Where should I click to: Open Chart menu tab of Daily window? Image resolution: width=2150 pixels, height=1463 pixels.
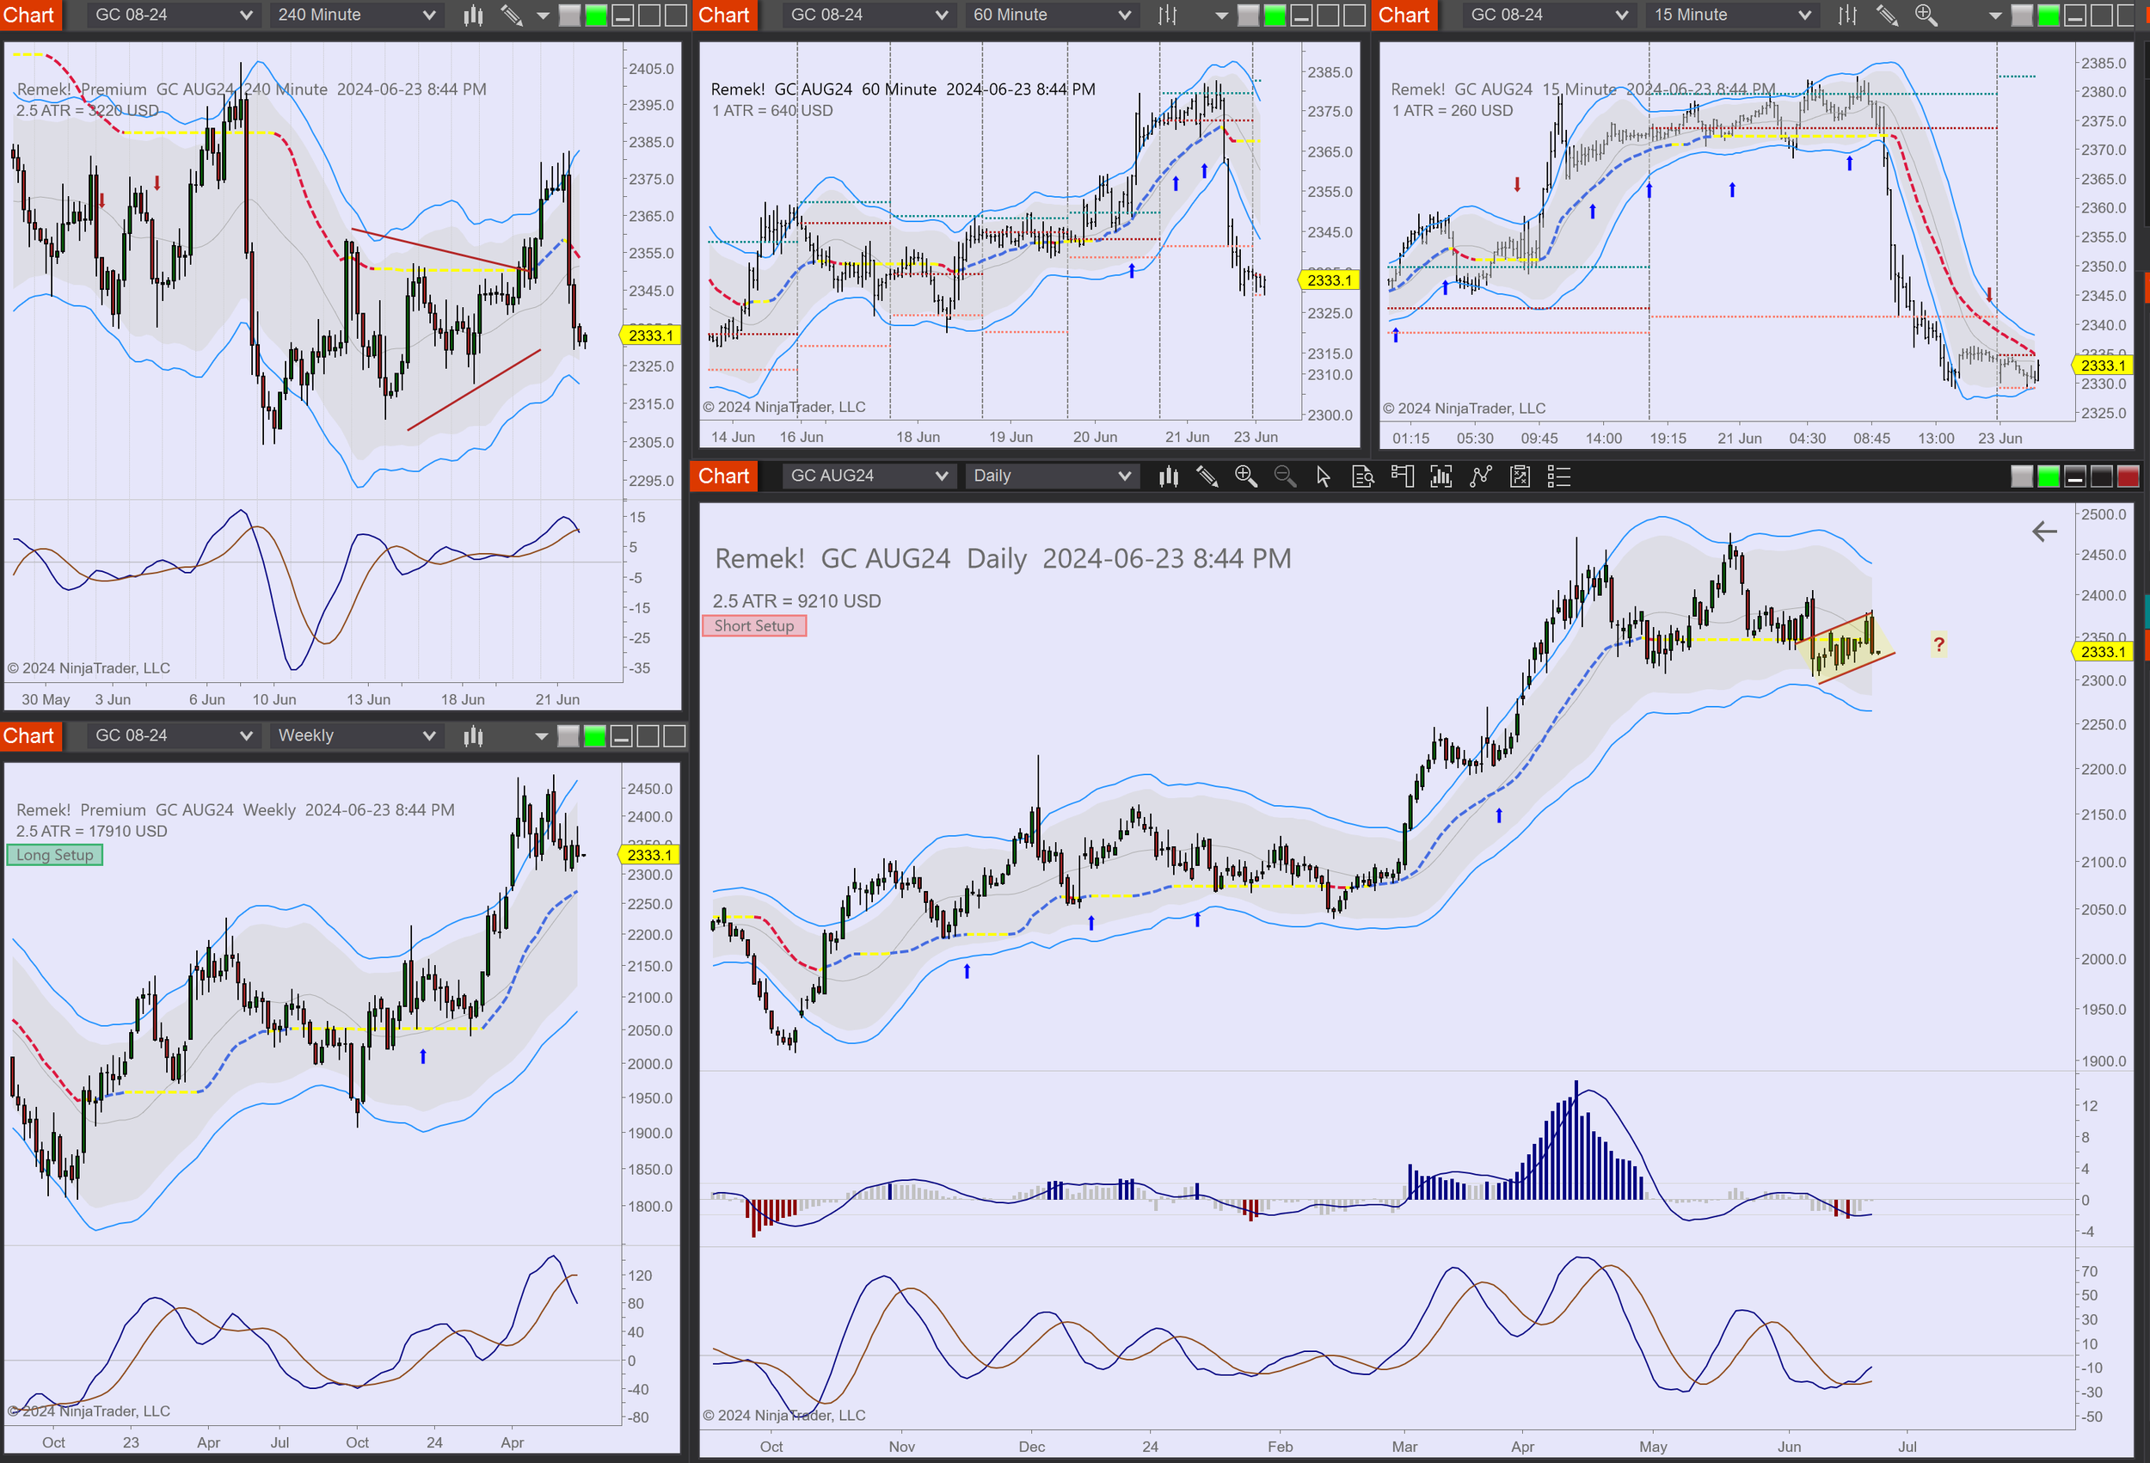coord(724,476)
